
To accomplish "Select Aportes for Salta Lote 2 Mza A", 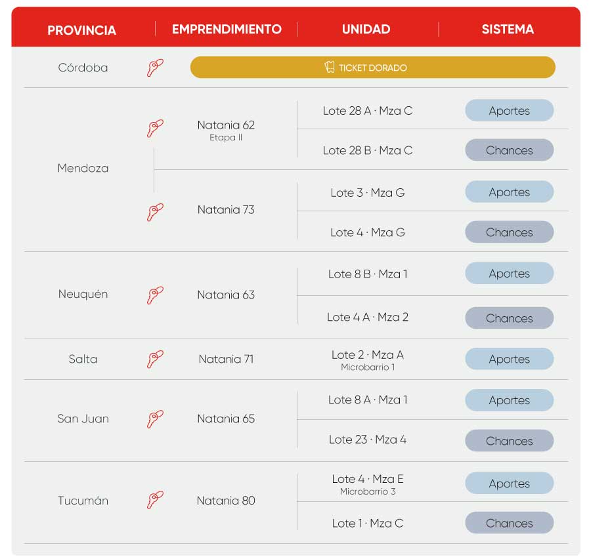I will coord(509,359).
